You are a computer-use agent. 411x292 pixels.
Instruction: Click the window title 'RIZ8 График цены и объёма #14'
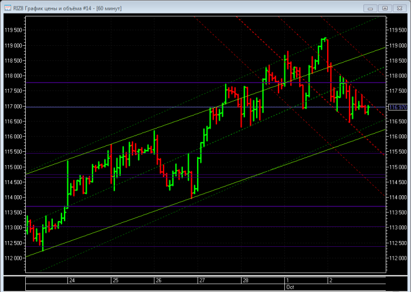52,8
